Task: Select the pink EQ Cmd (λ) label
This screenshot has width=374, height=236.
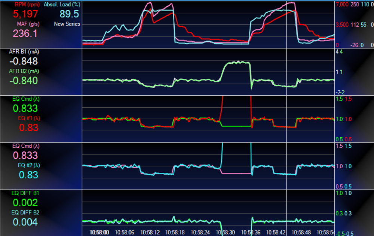Action: click(x=25, y=146)
